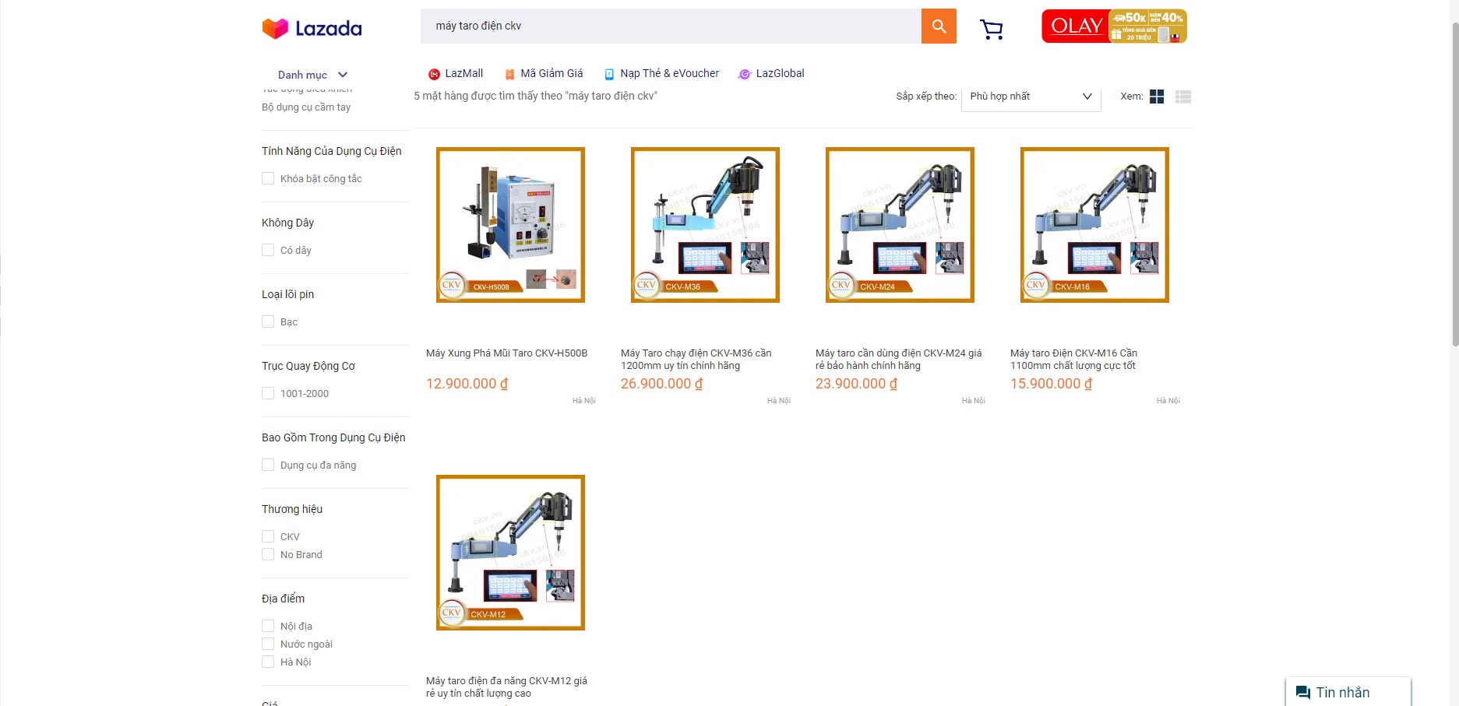Click the OLAY promotional banner
This screenshot has height=706, width=1459.
[x=1114, y=26]
